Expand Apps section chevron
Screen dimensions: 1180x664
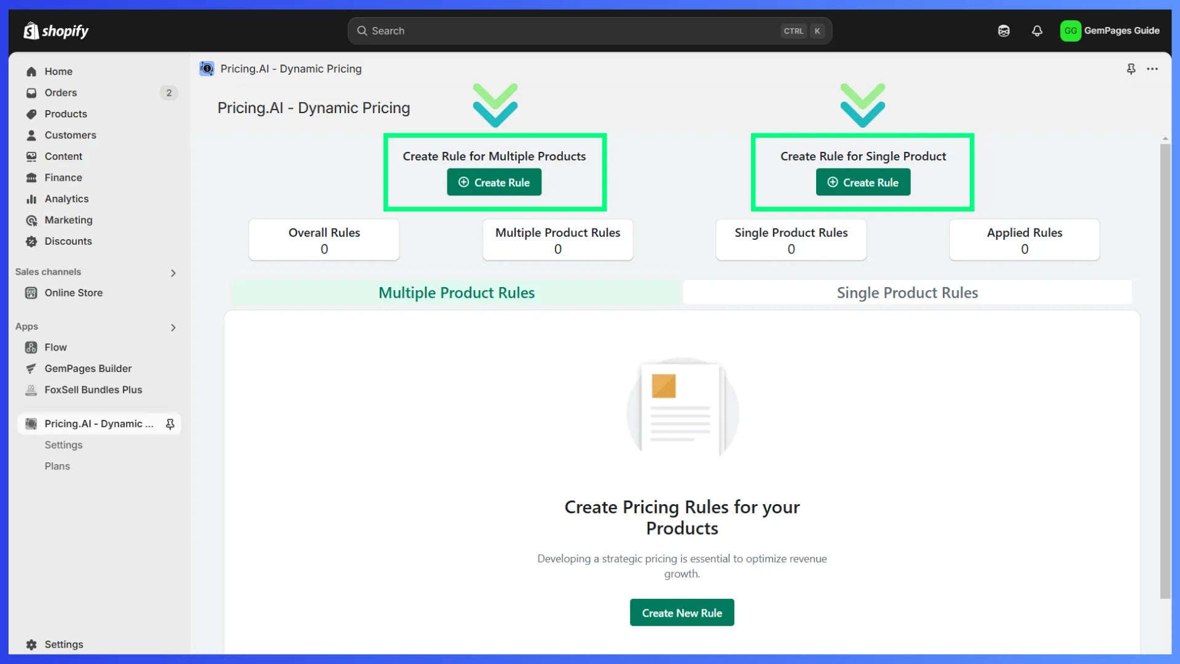tap(173, 328)
